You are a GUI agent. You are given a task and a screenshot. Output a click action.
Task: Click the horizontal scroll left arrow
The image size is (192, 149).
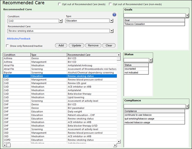click(x=5, y=145)
